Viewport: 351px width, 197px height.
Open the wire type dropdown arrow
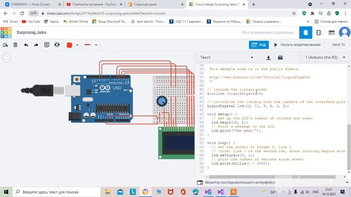click(96, 45)
